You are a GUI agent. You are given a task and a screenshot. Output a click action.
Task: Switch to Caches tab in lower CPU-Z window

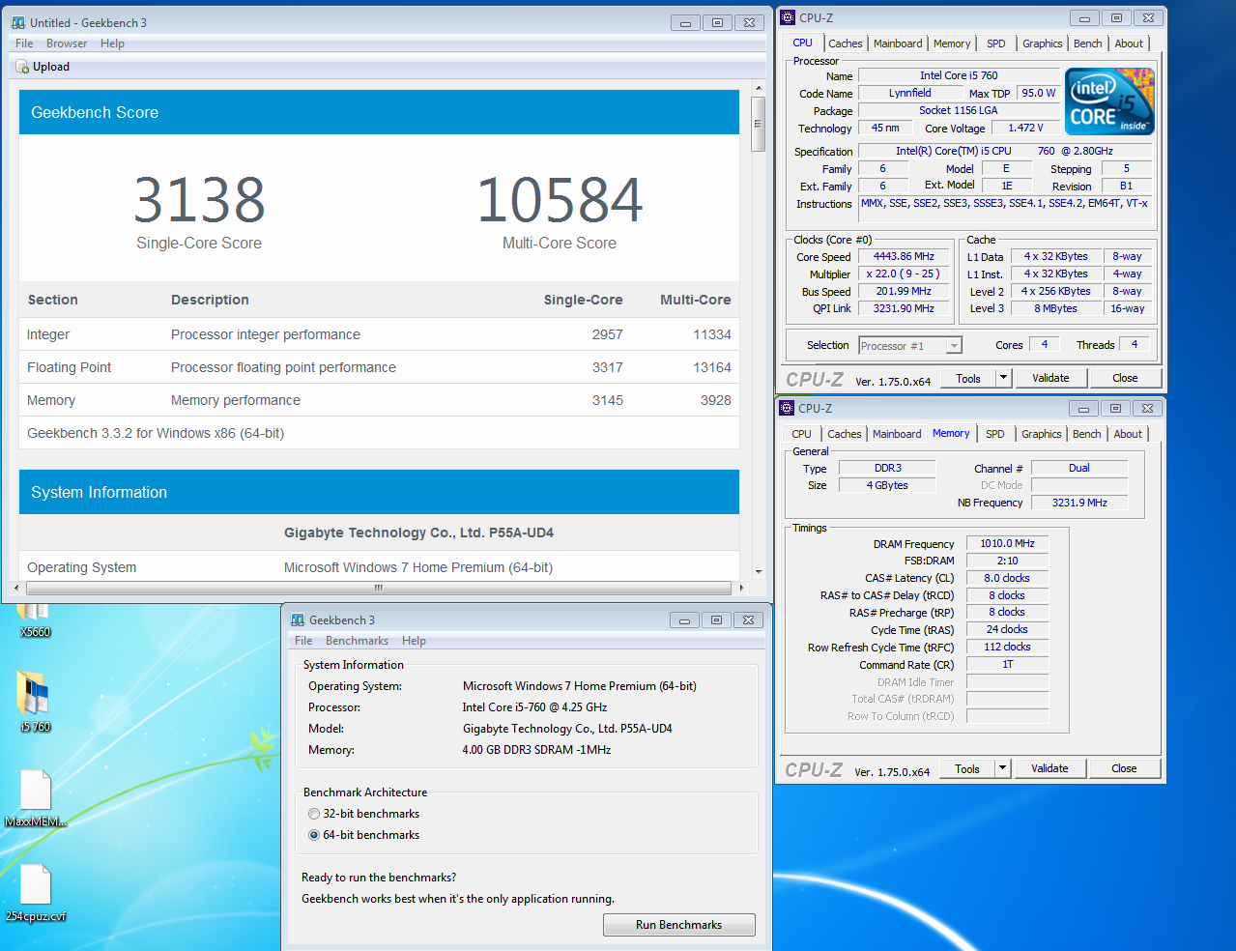pos(845,434)
